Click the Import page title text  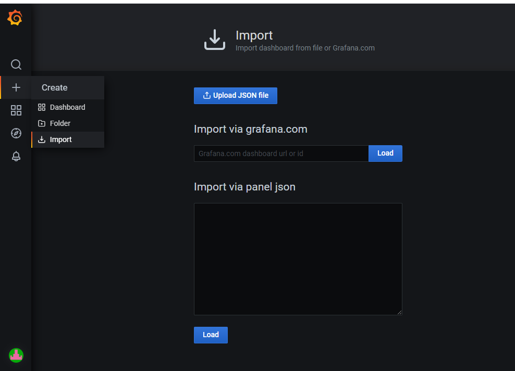tap(254, 35)
